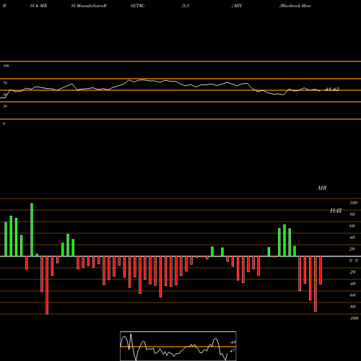
Task: Click the 'SI MunafaSutraR' header text
Action: pos(89,6)
